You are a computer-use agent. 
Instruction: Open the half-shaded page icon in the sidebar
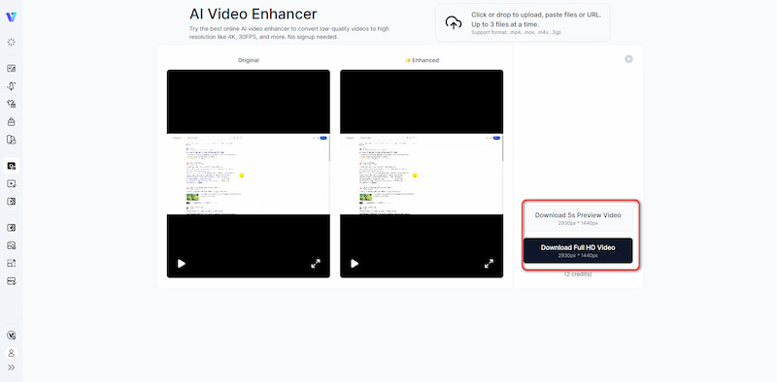click(x=11, y=140)
